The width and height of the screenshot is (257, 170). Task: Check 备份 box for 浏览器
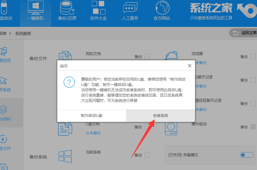click(253, 56)
